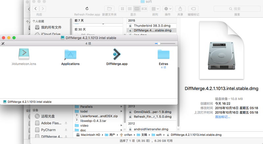
Task: Open the arrange (排列) dropdown
Action: tap(155, 9)
